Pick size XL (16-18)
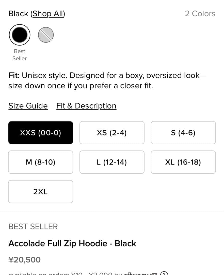 [183, 162]
